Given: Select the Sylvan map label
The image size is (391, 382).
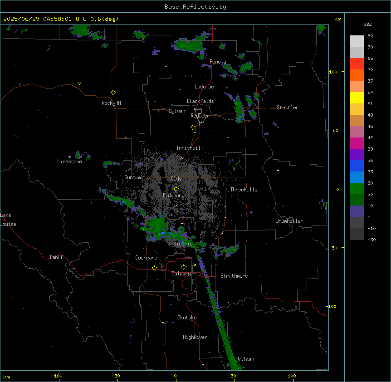Looking at the screenshot, I should pos(177,111).
